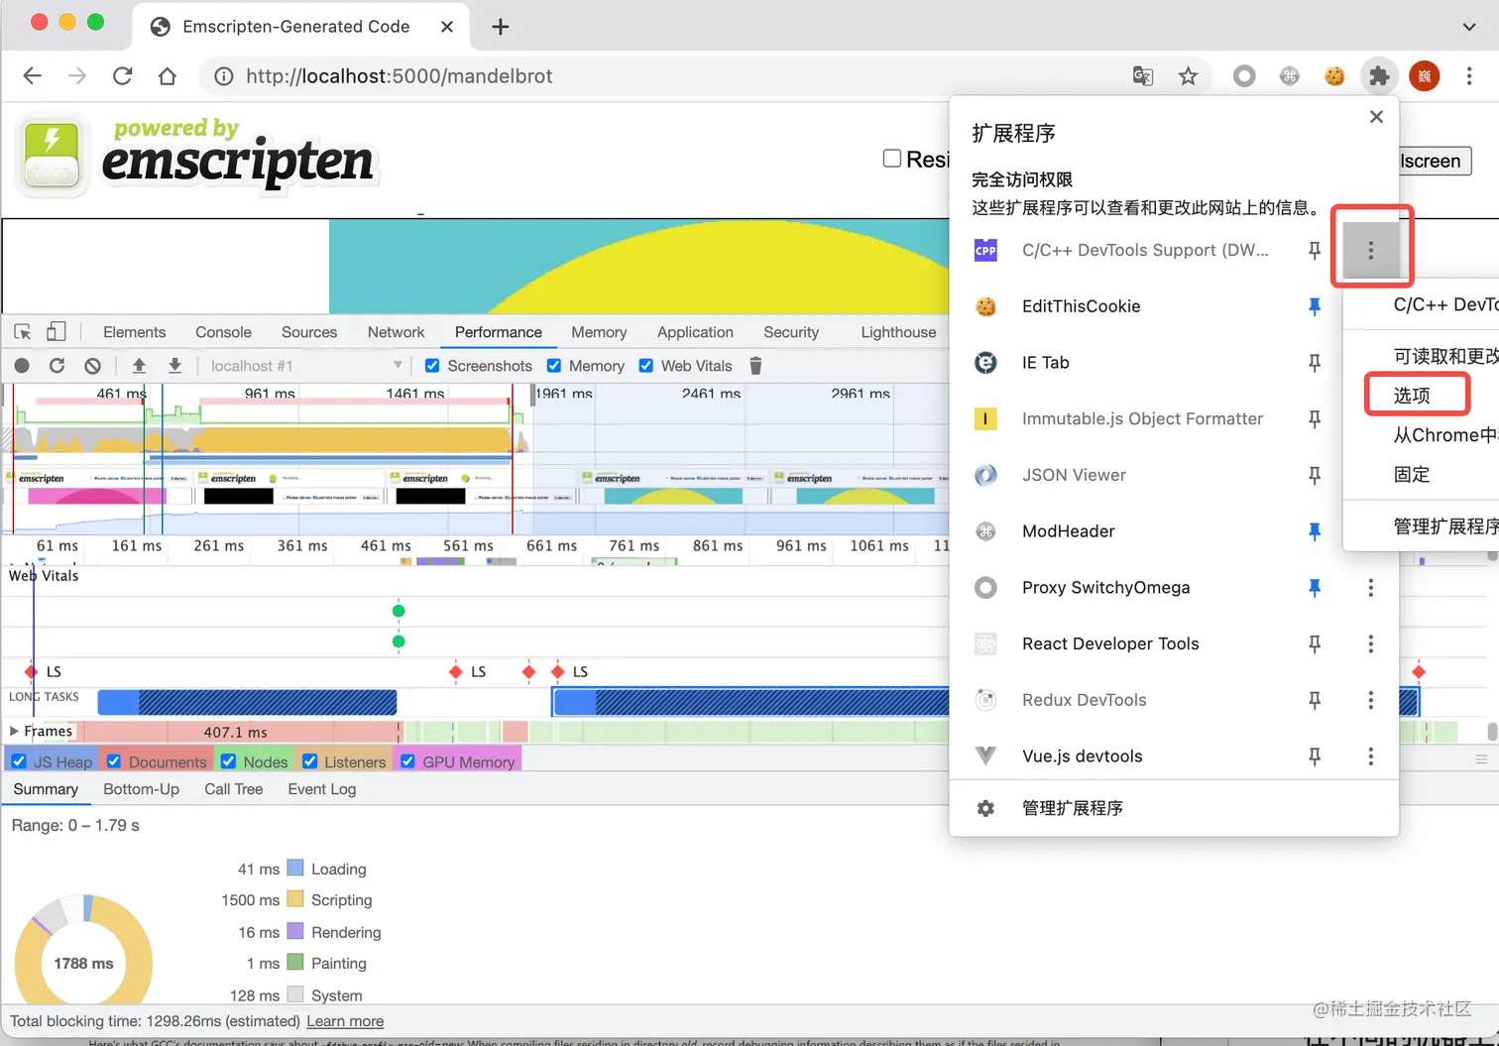Unpin the EditThisCookie extension
Image resolution: width=1499 pixels, height=1046 pixels.
tap(1315, 307)
